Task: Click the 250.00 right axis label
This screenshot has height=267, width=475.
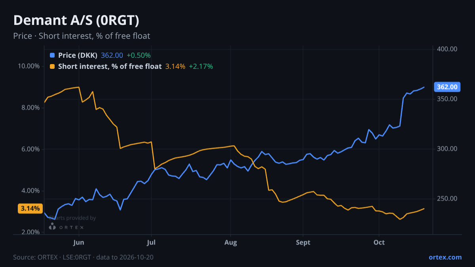Action: (x=447, y=199)
